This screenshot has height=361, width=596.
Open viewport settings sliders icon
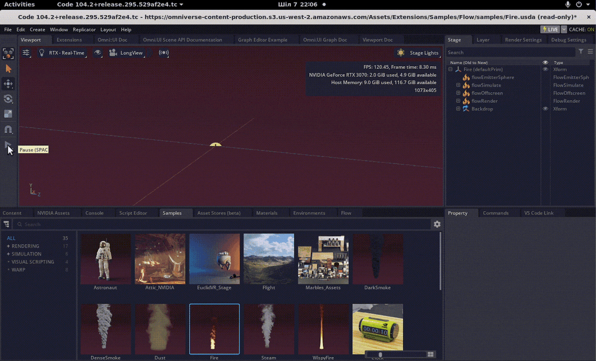point(26,53)
